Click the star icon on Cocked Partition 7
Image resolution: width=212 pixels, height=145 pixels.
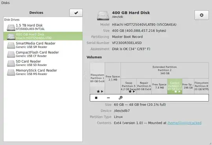[175, 92]
